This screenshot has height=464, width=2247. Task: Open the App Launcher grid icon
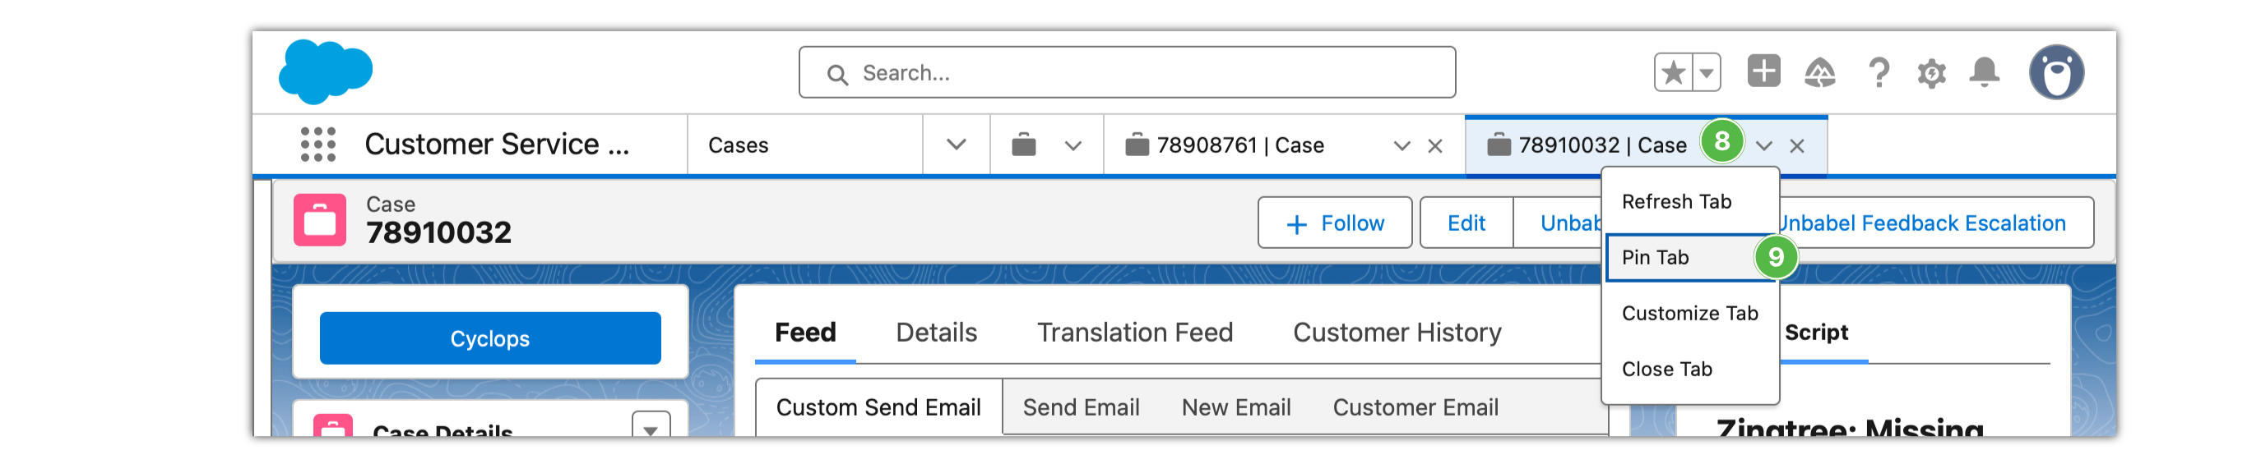coord(317,145)
